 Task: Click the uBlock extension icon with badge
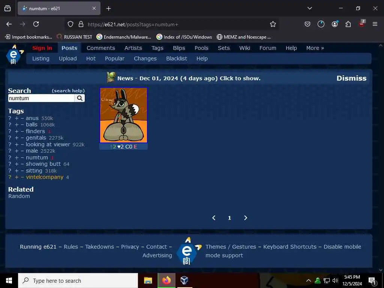click(x=362, y=24)
